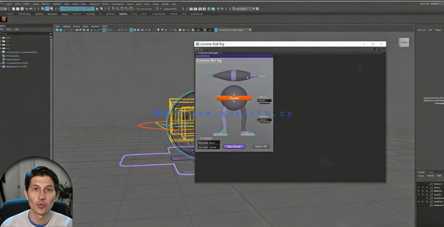Image resolution: width=444 pixels, height=227 pixels.
Task: Click highlighted blue icon in viewport panel toolbar
Action: click(131, 30)
